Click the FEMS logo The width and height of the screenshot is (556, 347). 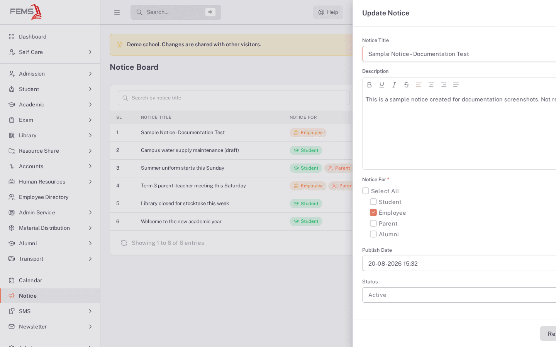point(26,12)
